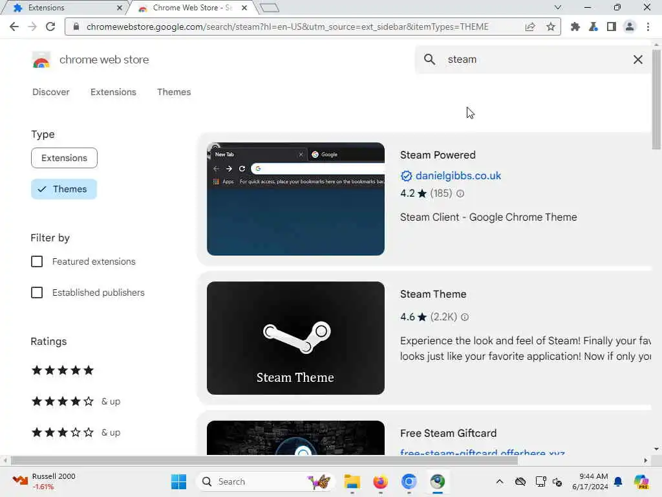Click the browser forward arrow

point(32,27)
